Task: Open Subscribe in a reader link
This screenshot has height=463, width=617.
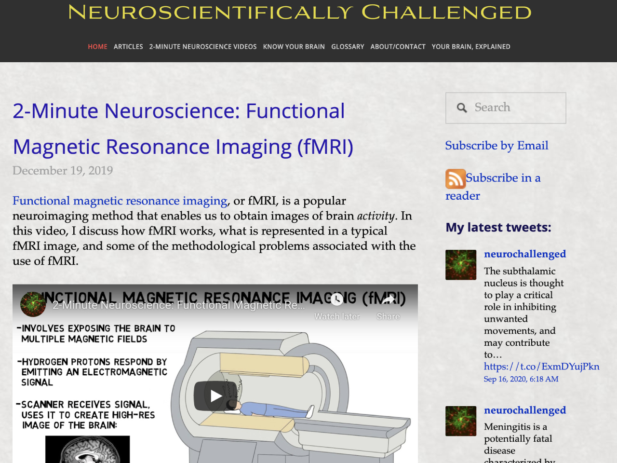Action: pos(503,178)
